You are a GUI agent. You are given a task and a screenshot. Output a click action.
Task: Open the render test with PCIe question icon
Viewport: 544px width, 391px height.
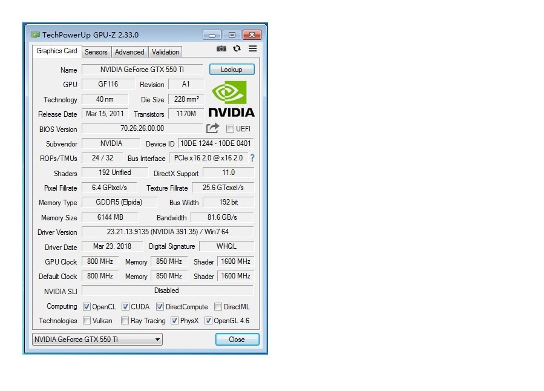pyautogui.click(x=253, y=159)
